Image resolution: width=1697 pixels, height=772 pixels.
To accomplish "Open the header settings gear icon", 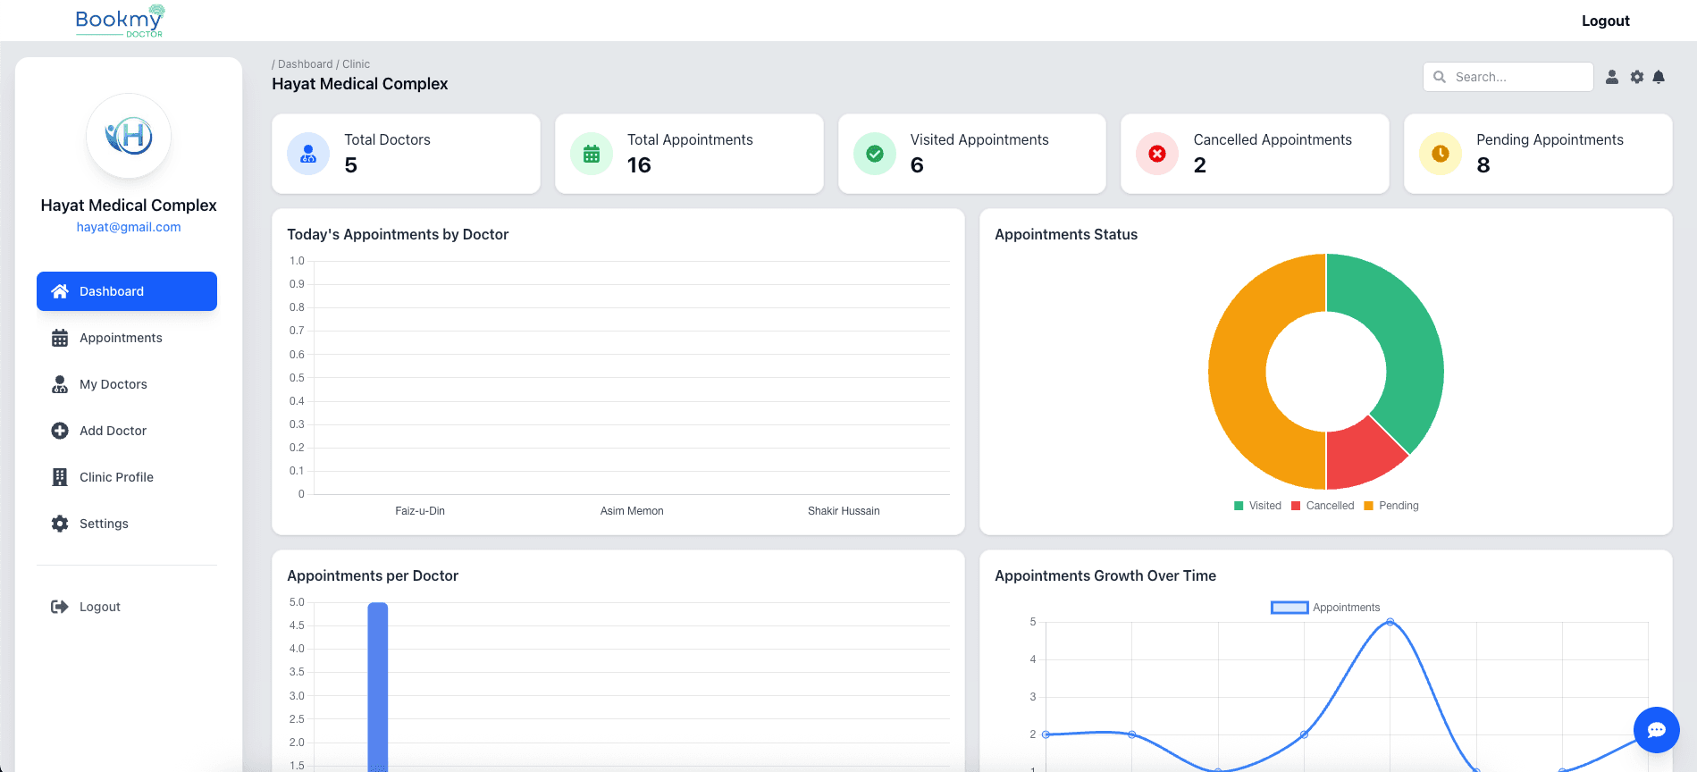I will (1637, 77).
